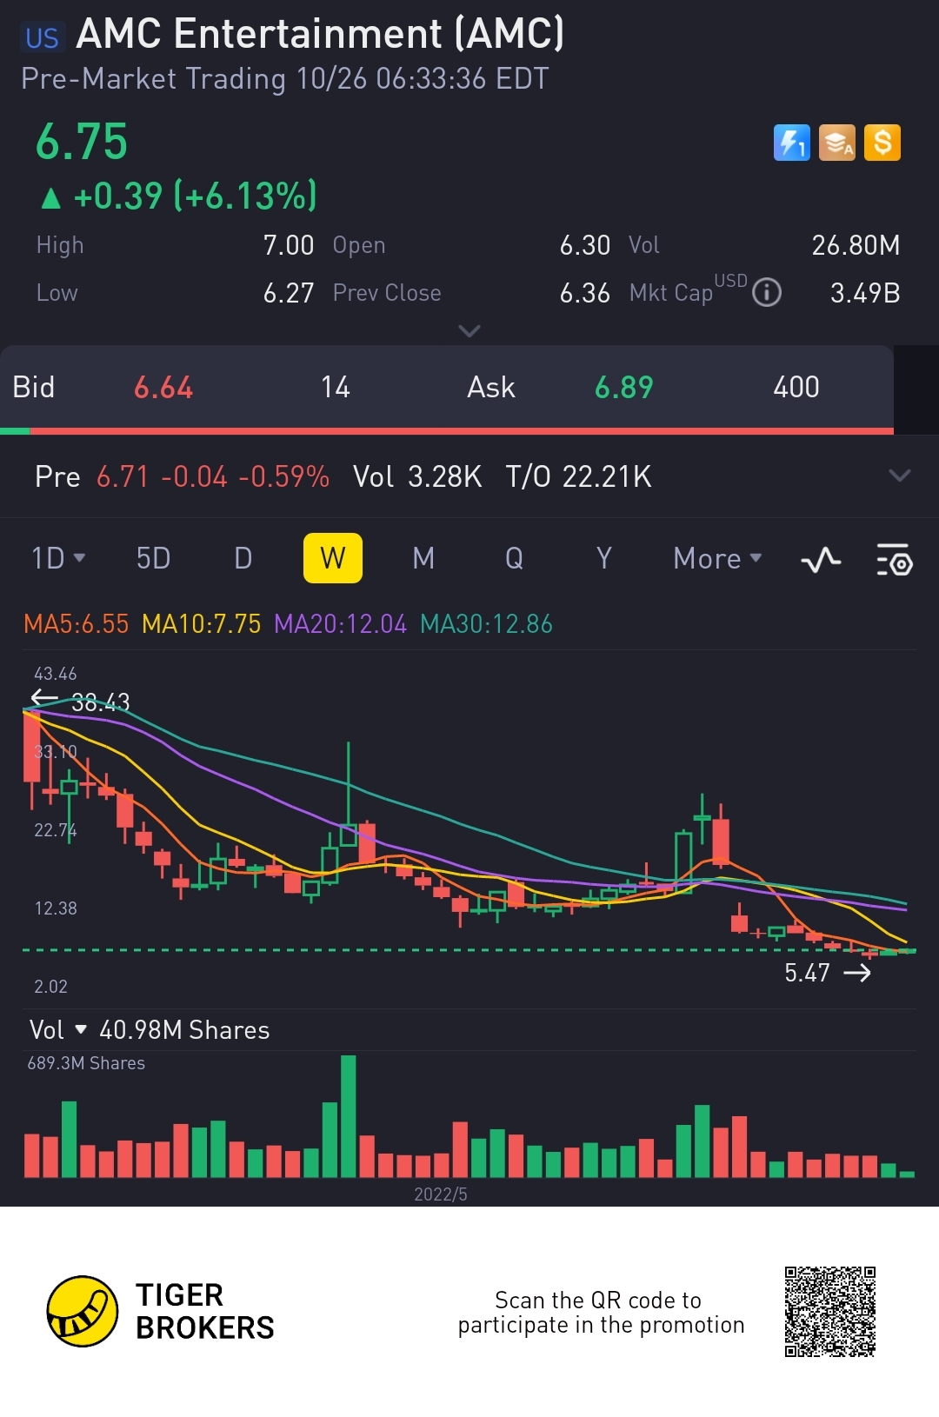Tap the QR code image
939x1417 pixels.
click(830, 1312)
